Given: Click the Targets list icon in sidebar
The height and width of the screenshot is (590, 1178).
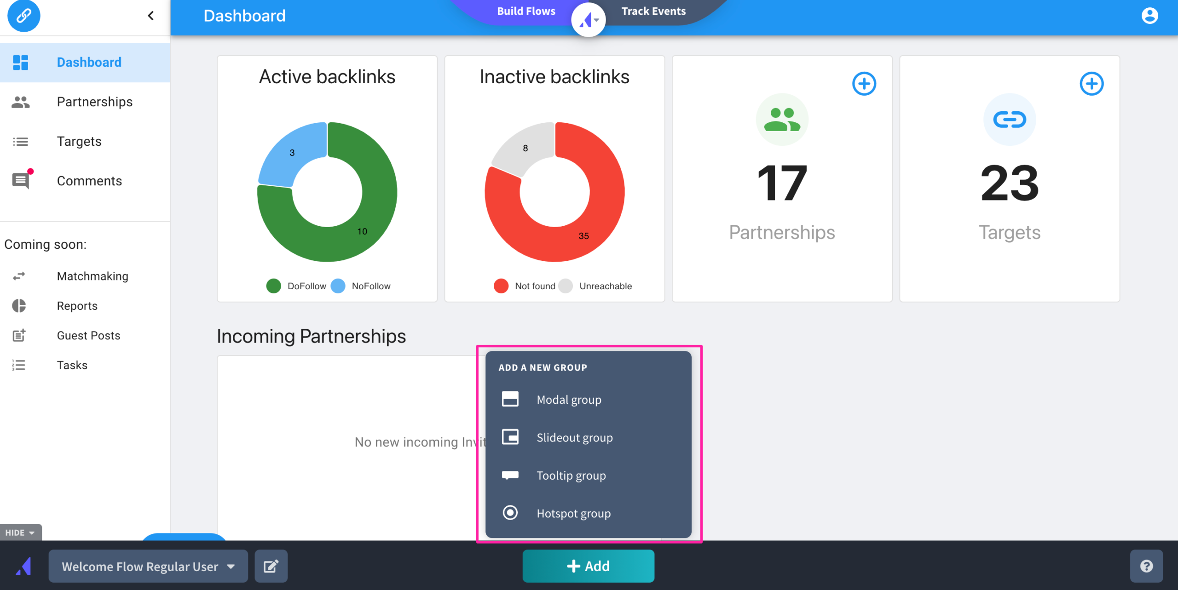Looking at the screenshot, I should [x=20, y=142].
